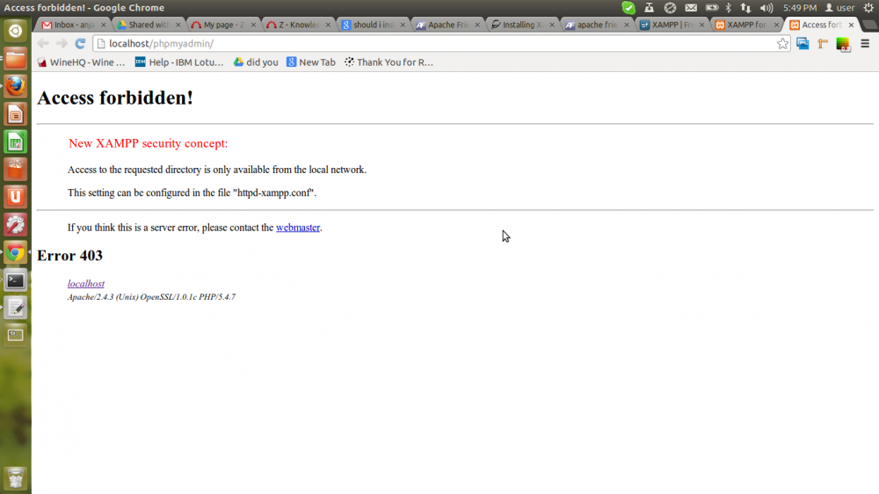Open system power gear menu
879x494 pixels.
point(868,8)
